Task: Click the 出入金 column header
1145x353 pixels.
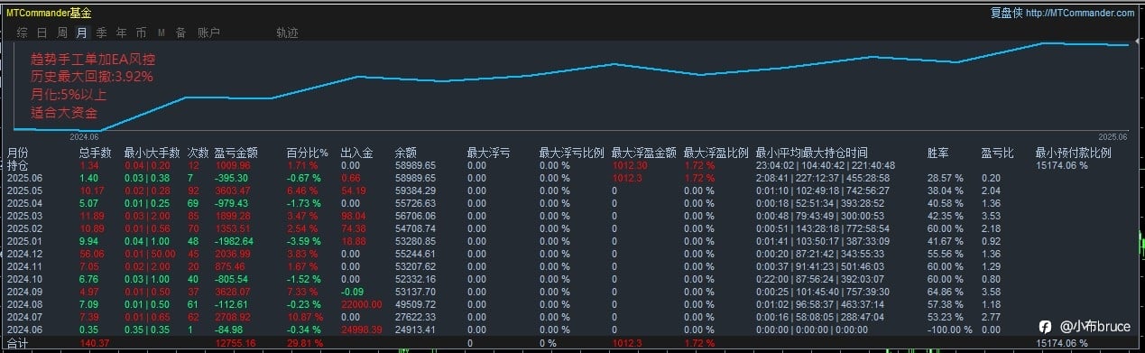Action: [357, 153]
